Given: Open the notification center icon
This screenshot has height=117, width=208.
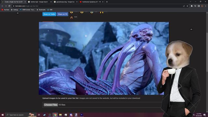Looking at the screenshot, I should tap(204, 115).
